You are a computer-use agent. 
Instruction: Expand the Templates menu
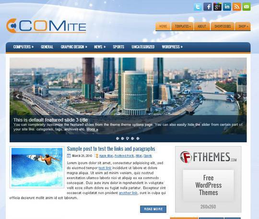click(x=182, y=26)
